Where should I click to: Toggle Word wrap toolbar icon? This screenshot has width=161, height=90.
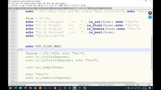pos(56,5)
